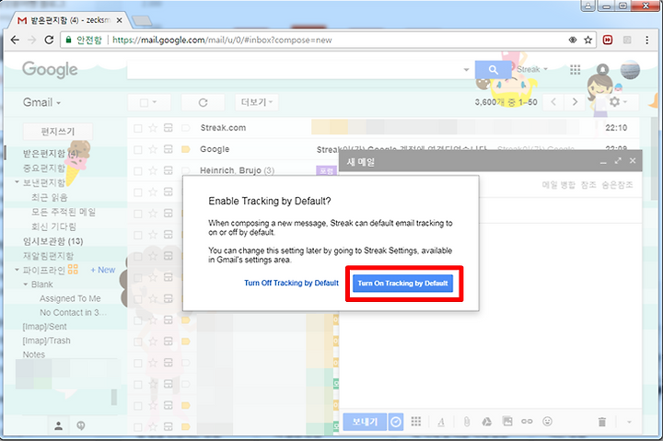Reload the current browser page
The height and width of the screenshot is (441, 663).
click(49, 40)
